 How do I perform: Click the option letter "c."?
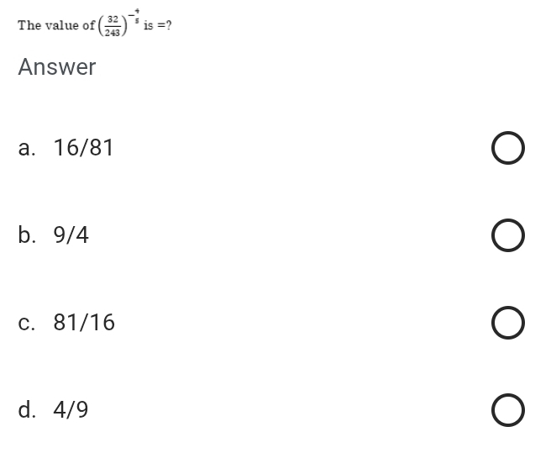pyautogui.click(x=28, y=323)
